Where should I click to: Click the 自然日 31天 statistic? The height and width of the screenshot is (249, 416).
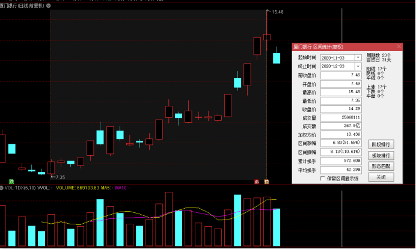[x=379, y=60]
